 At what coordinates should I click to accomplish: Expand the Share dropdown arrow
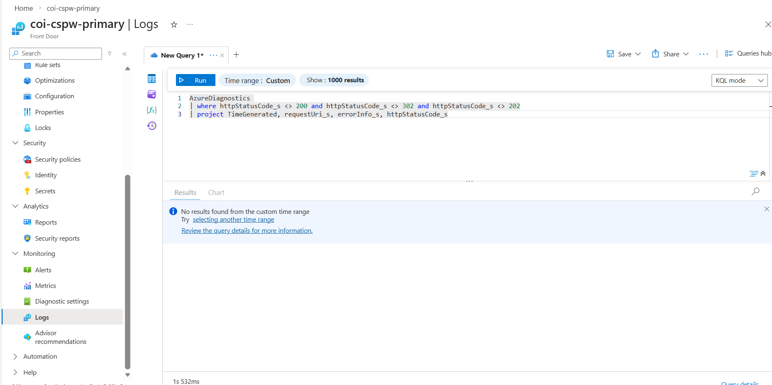(686, 54)
